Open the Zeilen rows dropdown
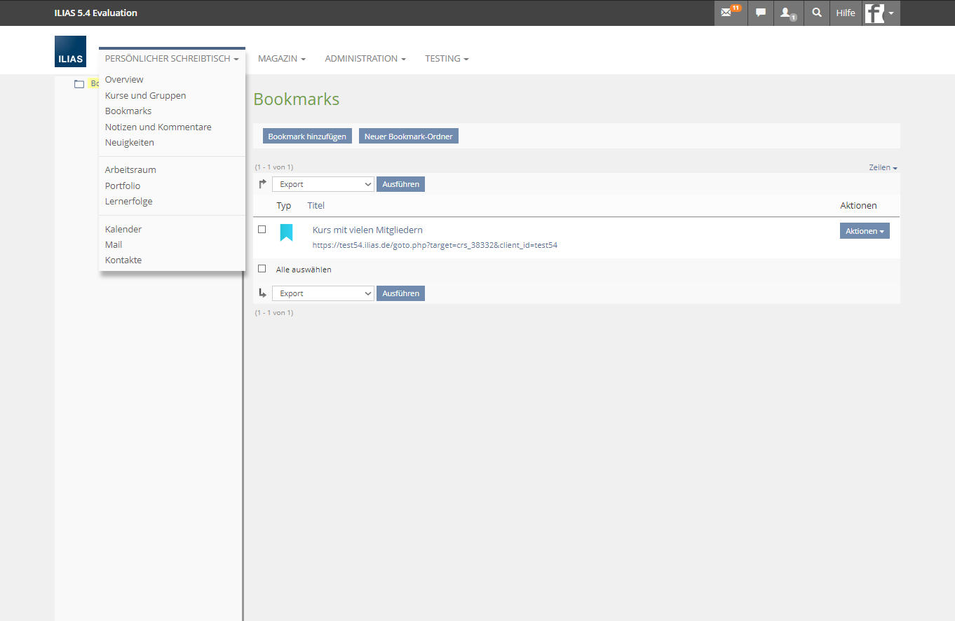 (x=882, y=168)
